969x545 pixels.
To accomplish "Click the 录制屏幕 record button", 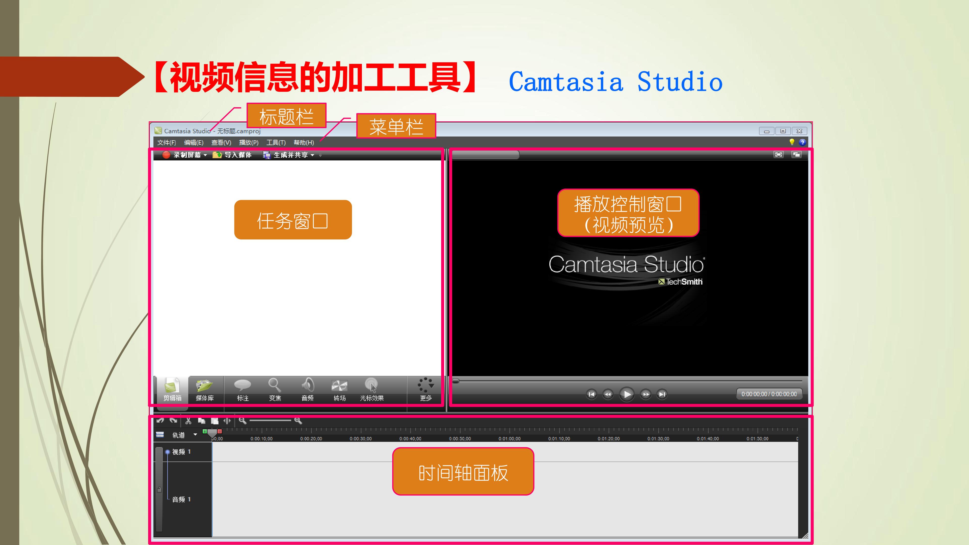I will point(182,155).
